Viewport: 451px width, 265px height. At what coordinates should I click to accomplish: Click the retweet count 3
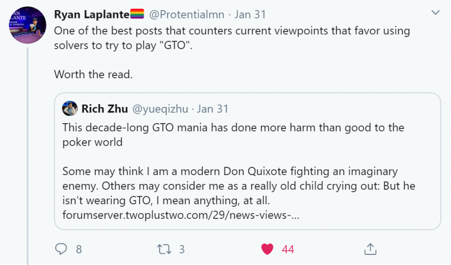pyautogui.click(x=182, y=249)
